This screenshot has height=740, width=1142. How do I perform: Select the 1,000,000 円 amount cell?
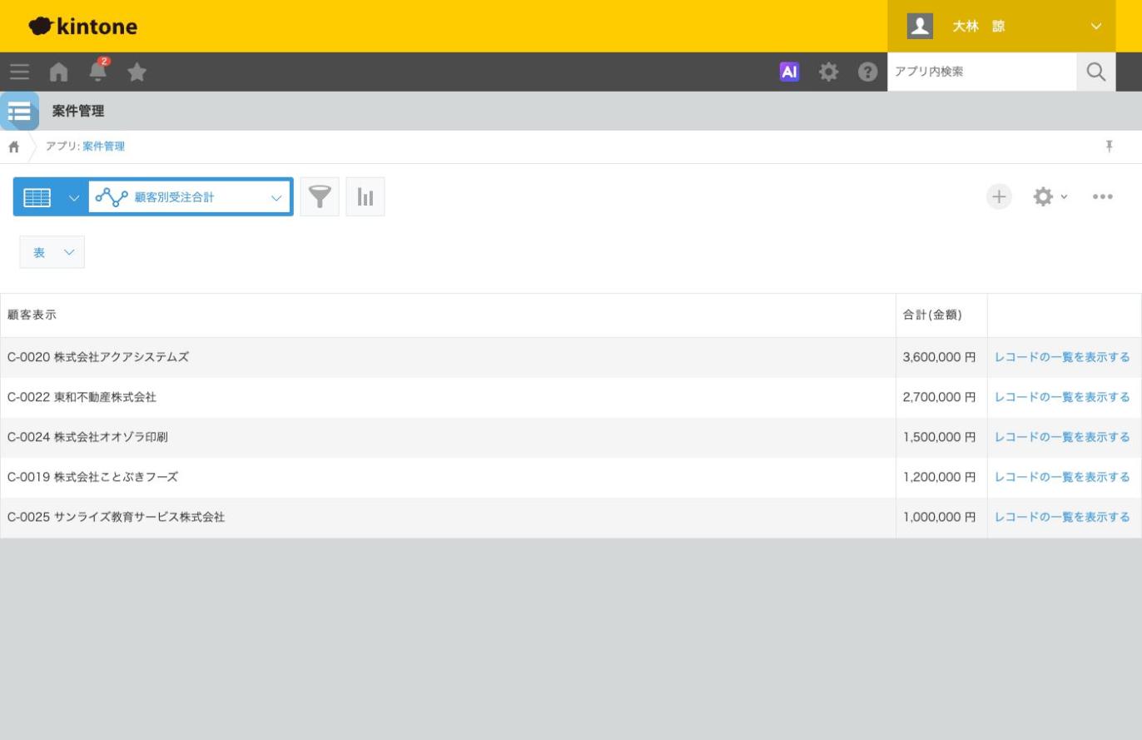(941, 517)
